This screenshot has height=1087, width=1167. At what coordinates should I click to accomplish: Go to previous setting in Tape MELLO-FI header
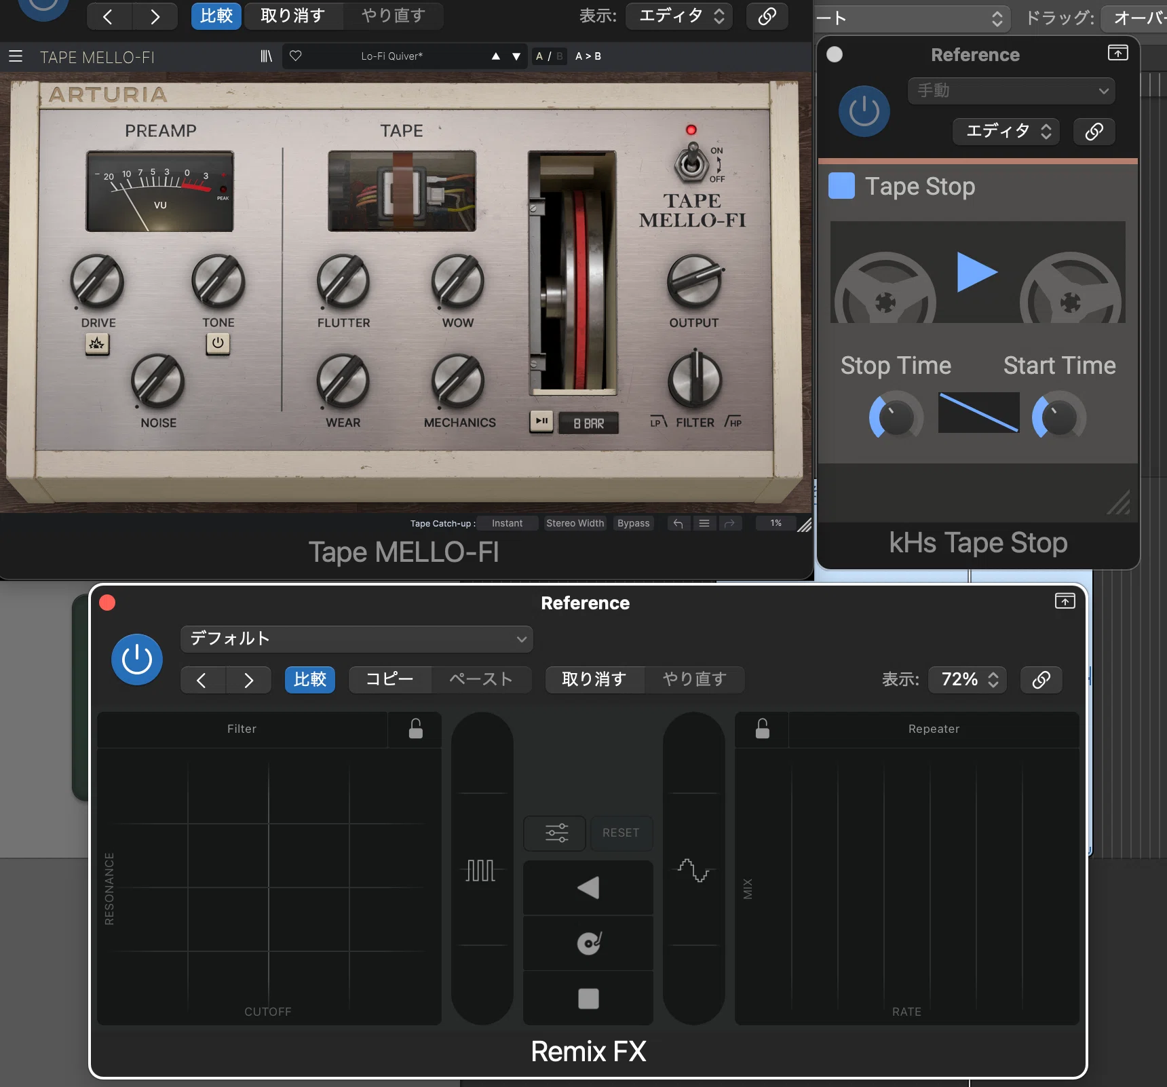click(x=109, y=16)
